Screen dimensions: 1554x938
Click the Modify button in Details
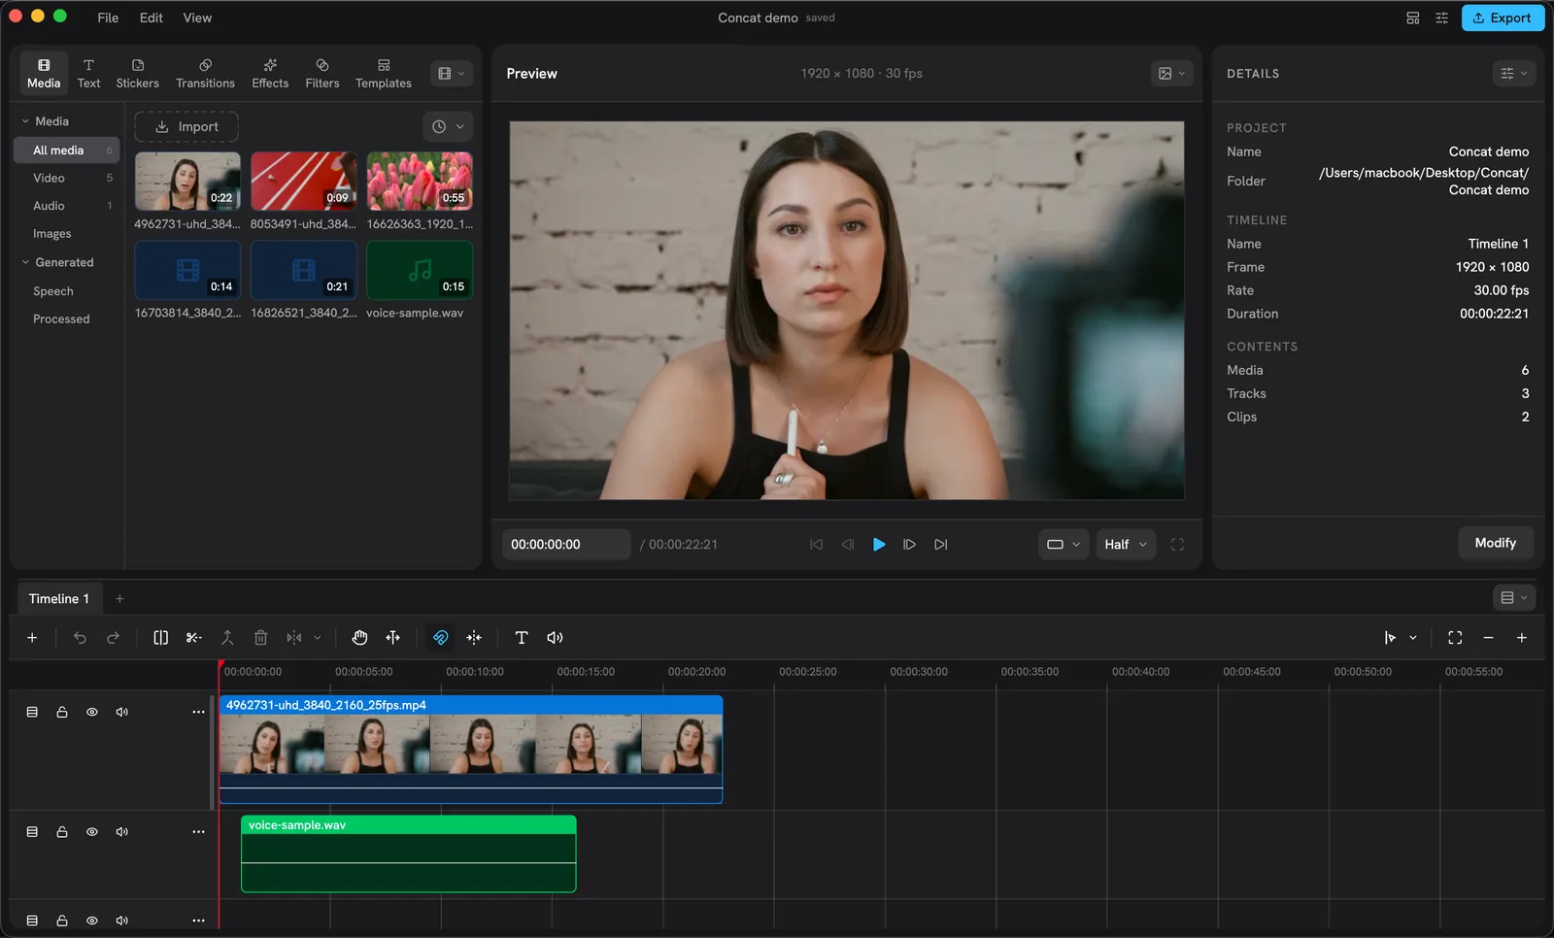tap(1495, 543)
